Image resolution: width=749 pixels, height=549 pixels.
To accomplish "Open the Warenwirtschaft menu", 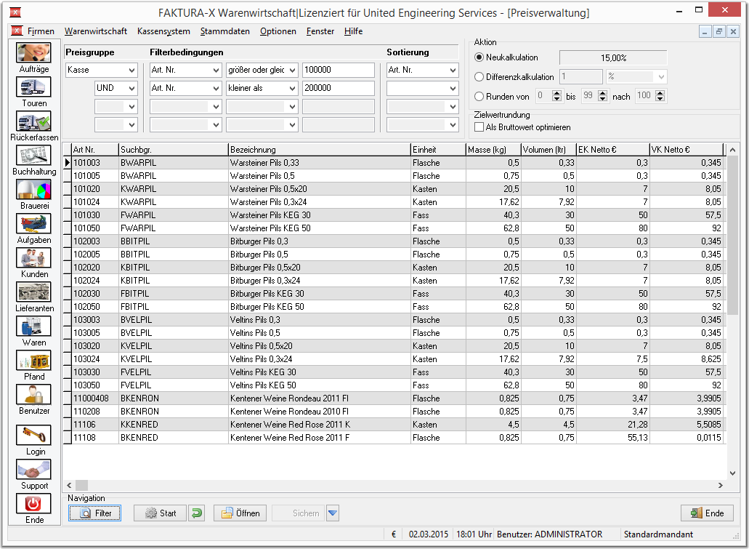I will click(96, 31).
